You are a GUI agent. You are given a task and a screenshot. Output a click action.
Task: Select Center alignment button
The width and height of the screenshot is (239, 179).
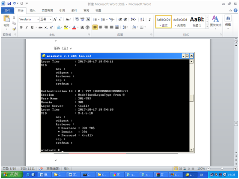point(101,27)
